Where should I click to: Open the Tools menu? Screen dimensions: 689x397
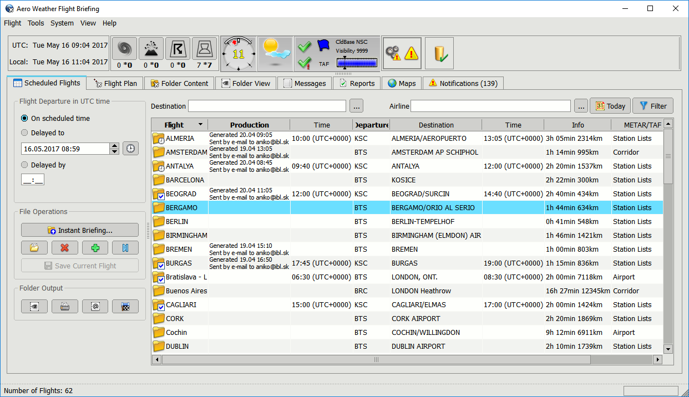(36, 23)
